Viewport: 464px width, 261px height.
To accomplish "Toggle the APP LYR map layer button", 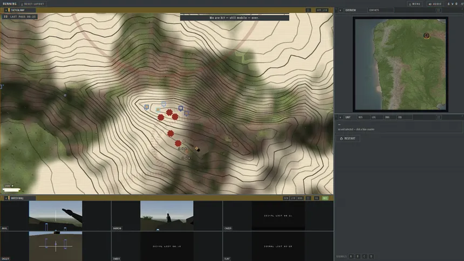I will [x=322, y=10].
